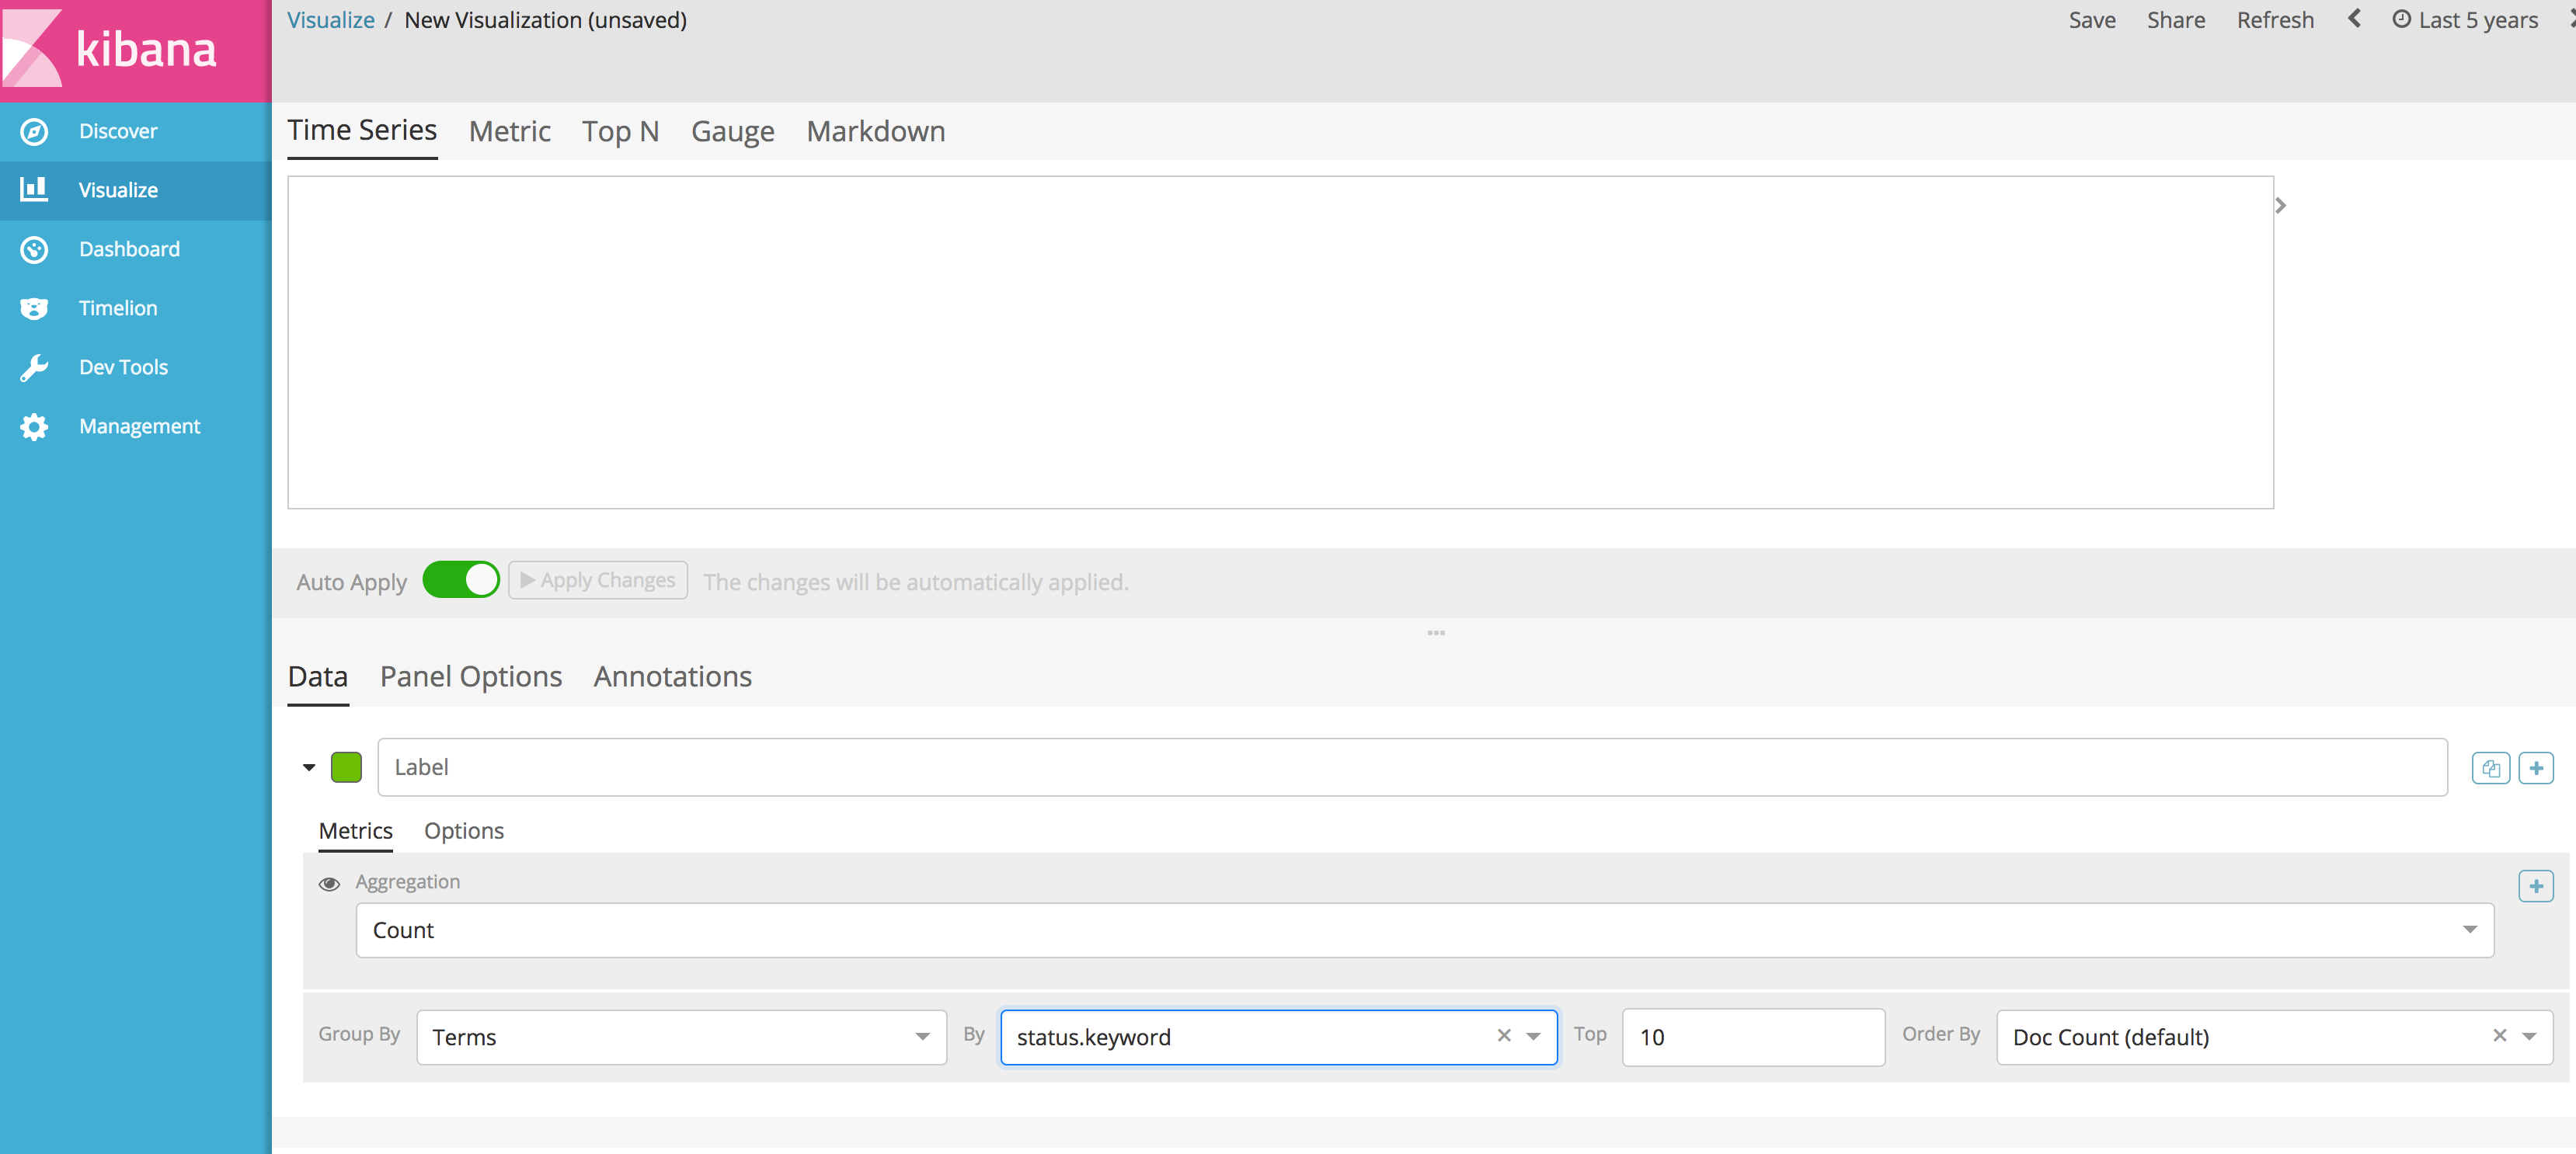Open Timelion from the sidebar
The width and height of the screenshot is (2576, 1154).
click(117, 308)
